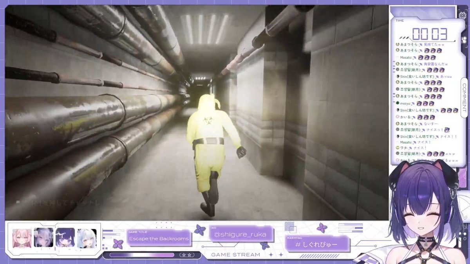Screen dimensions: 470x264
Task: Click mozyu's dark green avatar icon
Action: tap(397, 103)
